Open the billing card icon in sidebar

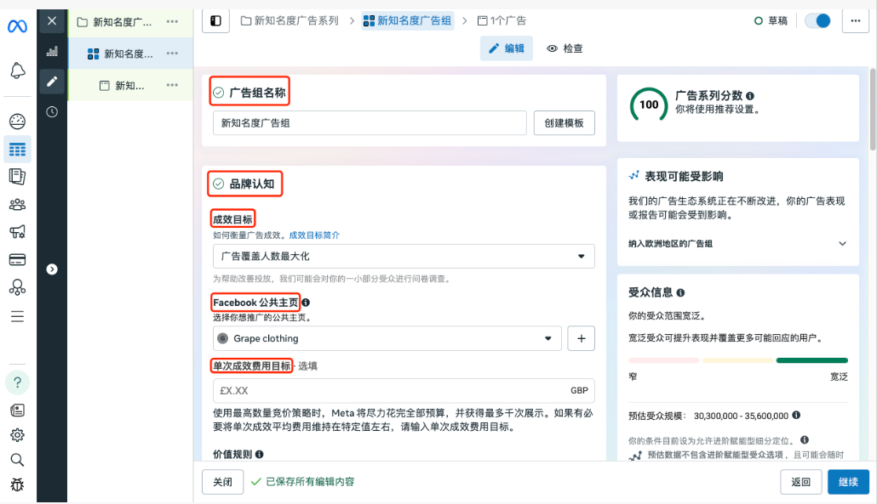pyautogui.click(x=18, y=259)
